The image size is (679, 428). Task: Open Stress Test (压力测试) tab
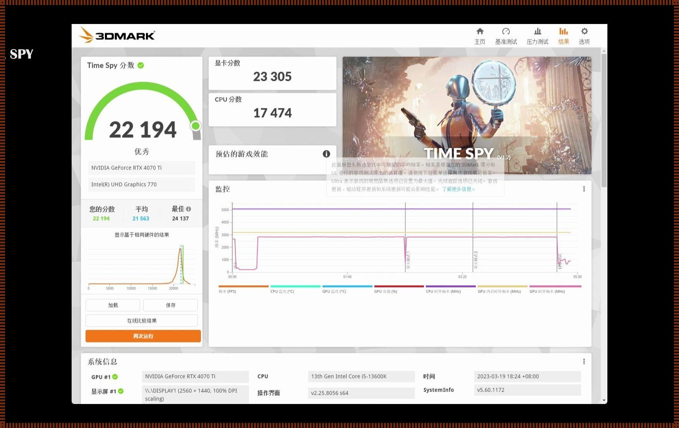[x=537, y=36]
